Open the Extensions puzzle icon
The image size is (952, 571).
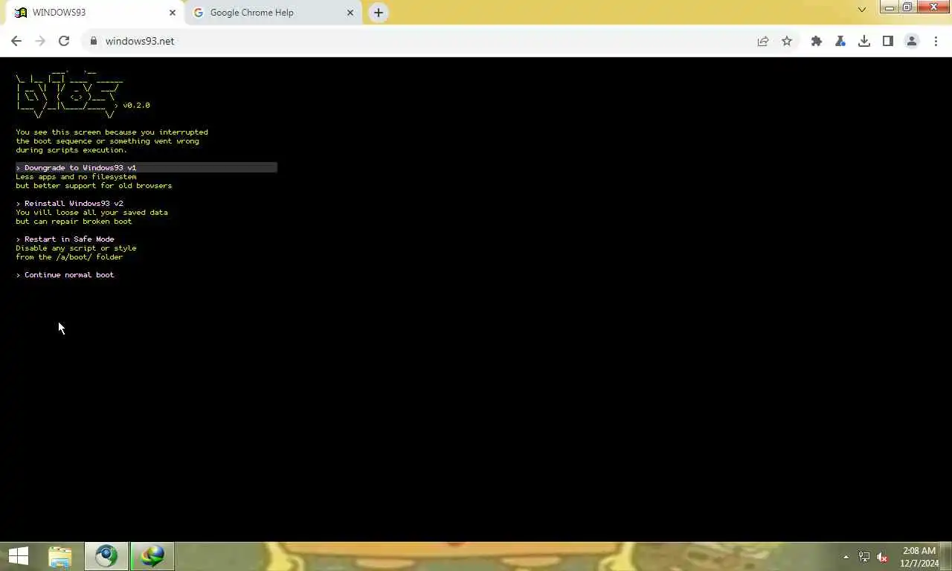coord(817,41)
